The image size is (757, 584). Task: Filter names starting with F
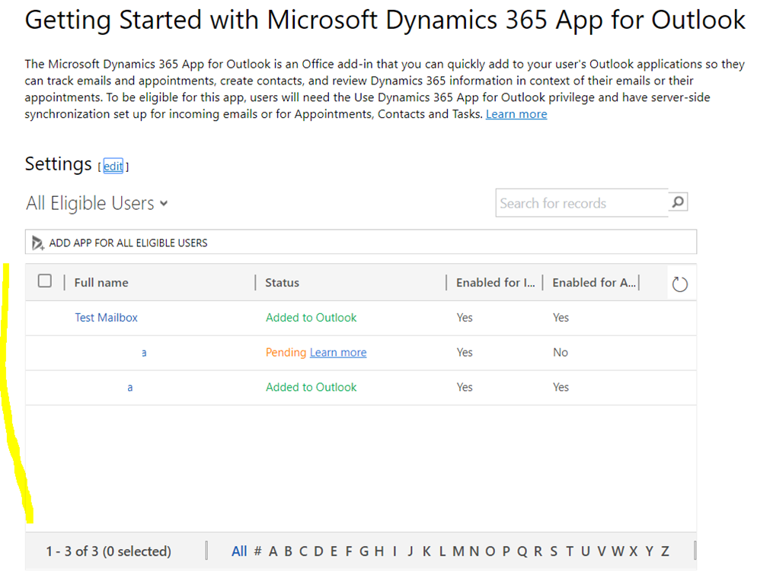(x=349, y=551)
